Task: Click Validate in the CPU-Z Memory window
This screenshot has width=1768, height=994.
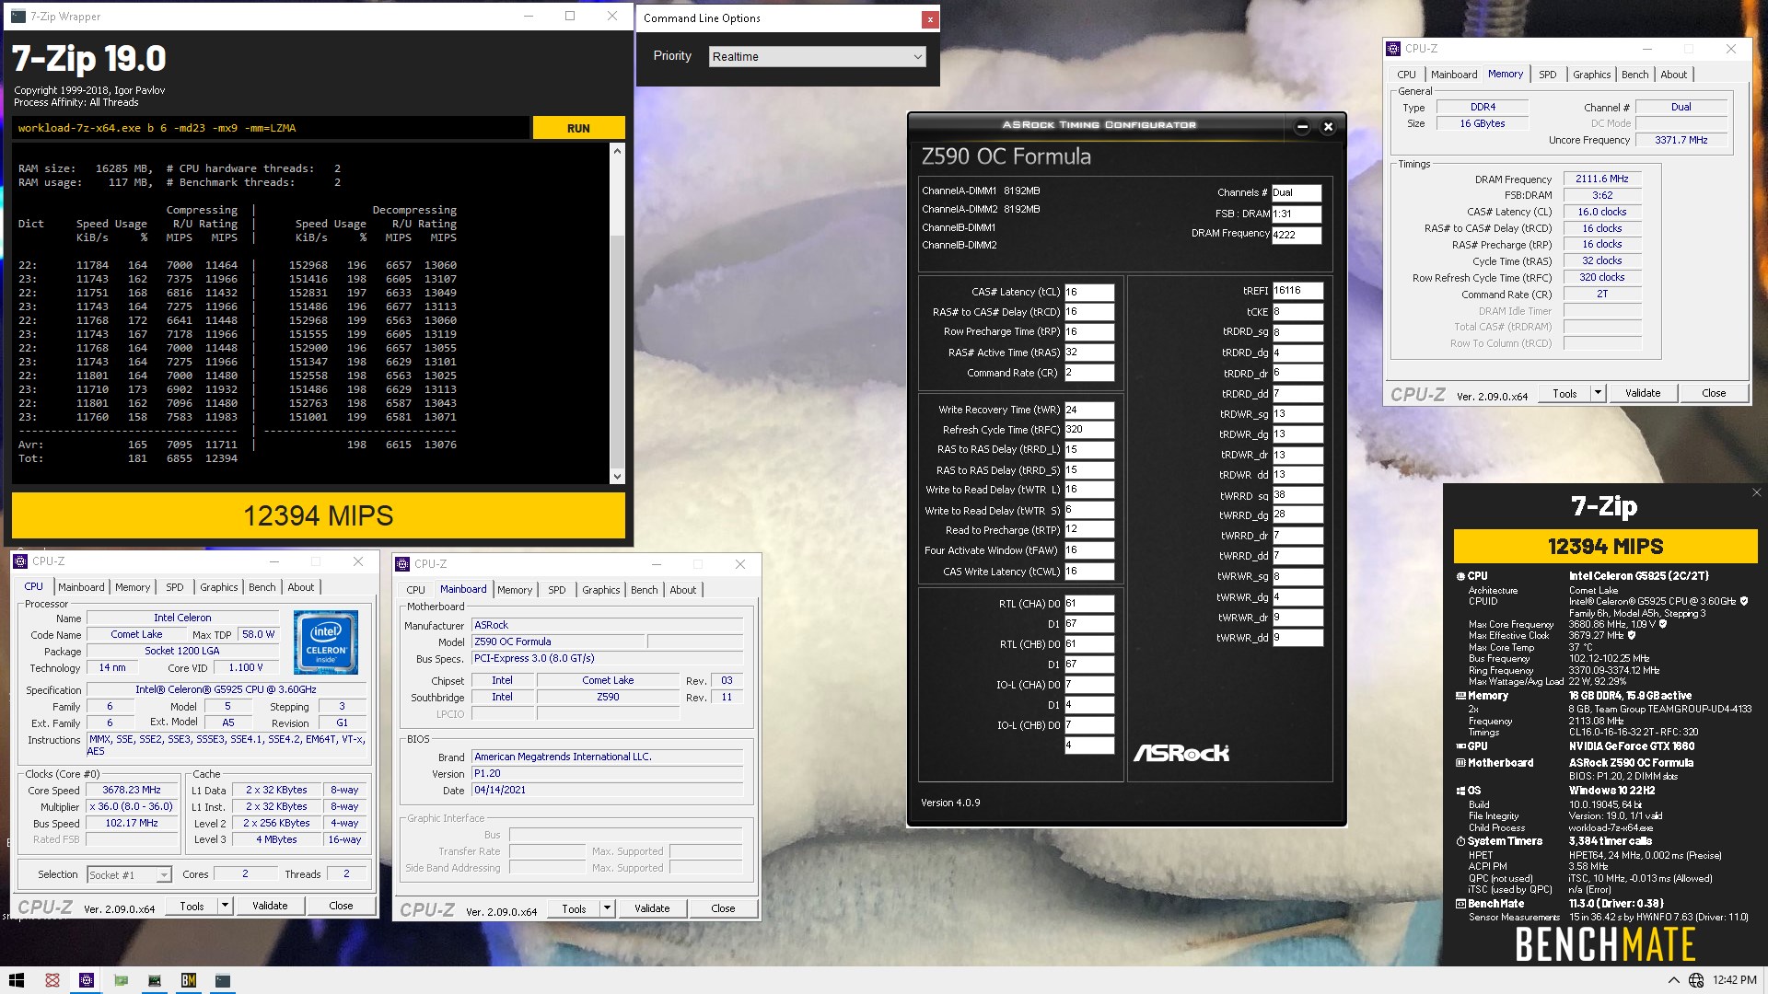Action: [x=1642, y=393]
